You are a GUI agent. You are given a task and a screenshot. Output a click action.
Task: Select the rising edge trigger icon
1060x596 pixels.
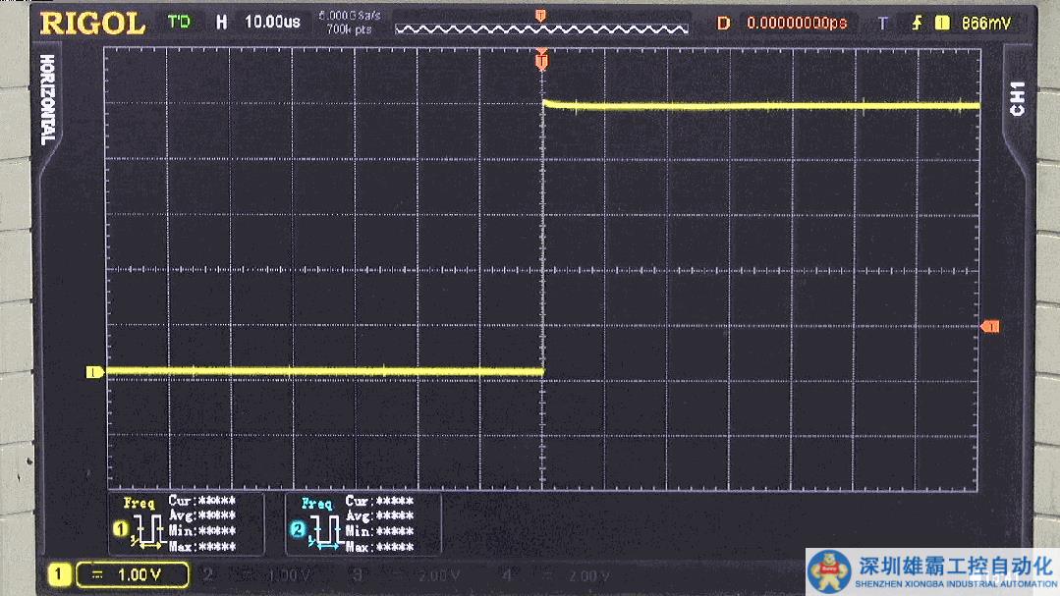917,23
